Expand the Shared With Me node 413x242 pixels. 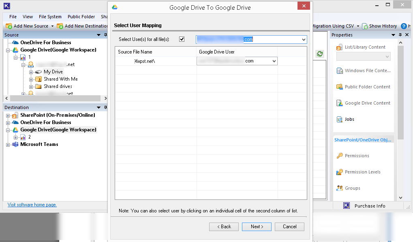(31, 79)
